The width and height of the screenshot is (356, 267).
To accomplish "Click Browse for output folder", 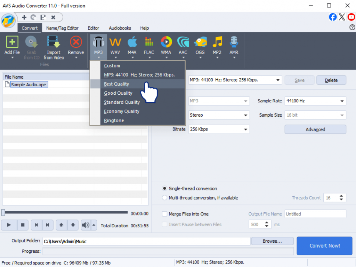I will (272, 241).
